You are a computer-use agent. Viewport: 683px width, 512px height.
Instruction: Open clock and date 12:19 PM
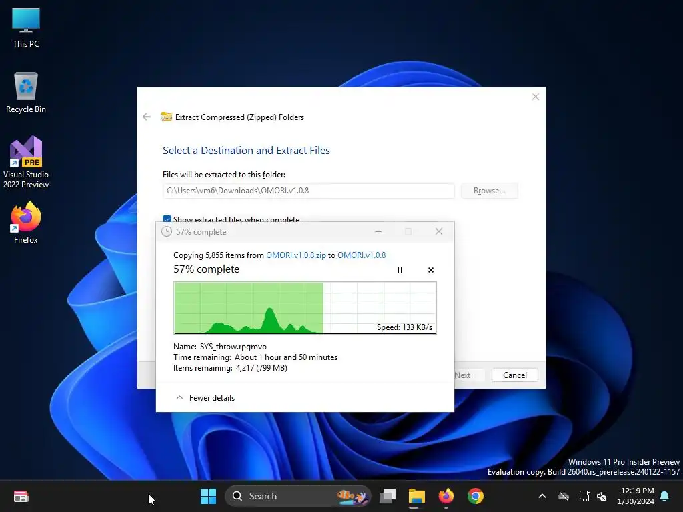636,496
